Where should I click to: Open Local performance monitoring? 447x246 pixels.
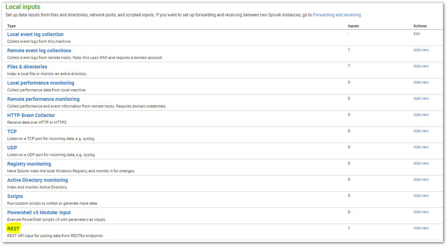(41, 83)
